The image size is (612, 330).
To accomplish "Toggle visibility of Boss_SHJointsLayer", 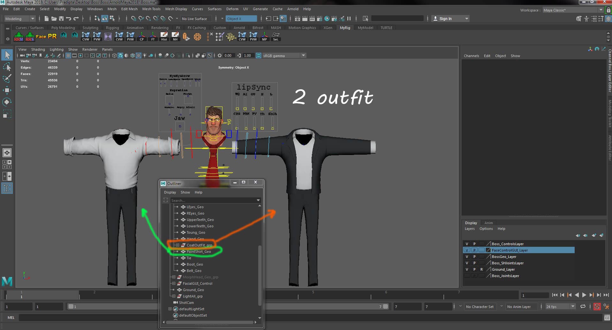I will point(467,263).
